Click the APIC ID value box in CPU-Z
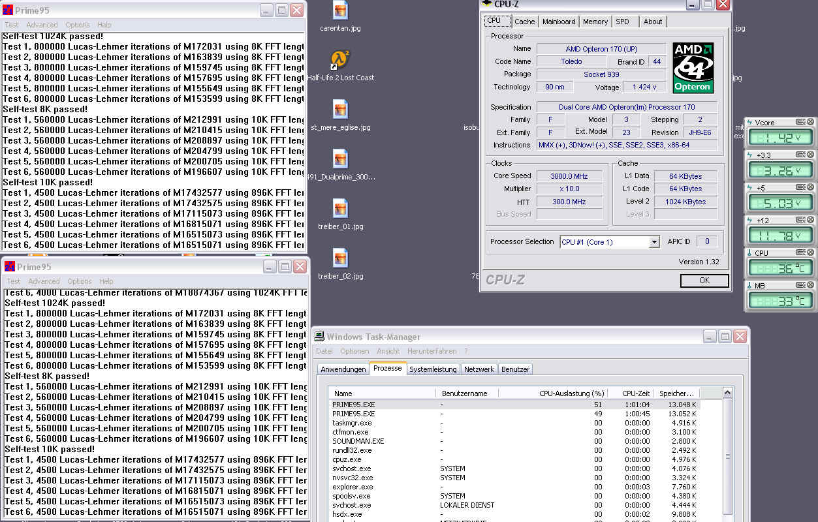 707,241
